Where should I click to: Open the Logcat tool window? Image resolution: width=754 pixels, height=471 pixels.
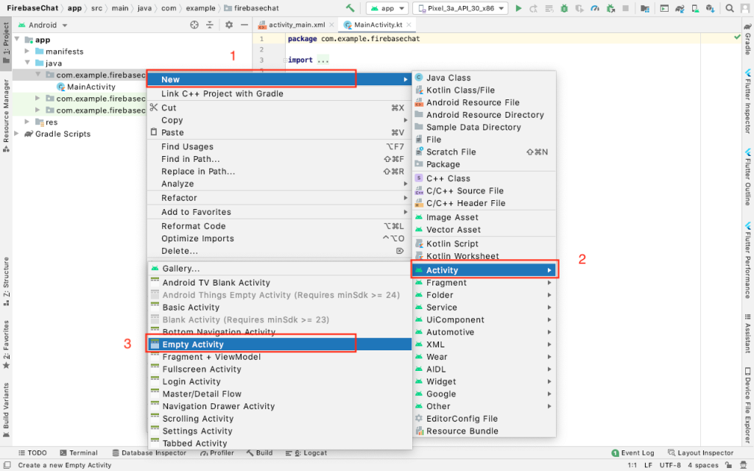[x=306, y=453]
